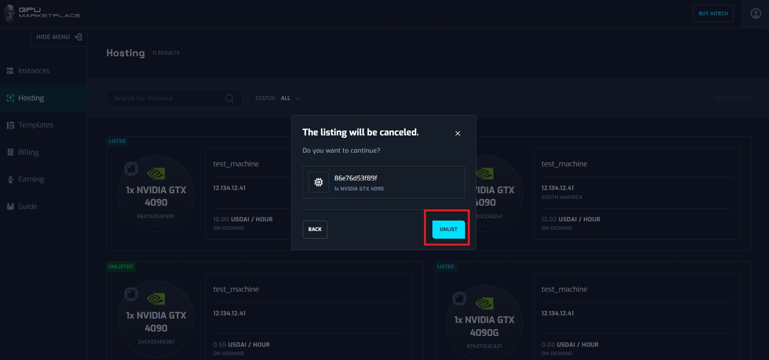Collapse sidebar with Hide Menu

59,37
